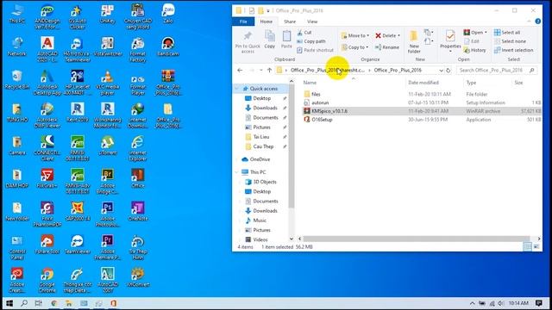Image resolution: width=552 pixels, height=310 pixels.
Task: Open file History from ribbon
Action: 475,50
